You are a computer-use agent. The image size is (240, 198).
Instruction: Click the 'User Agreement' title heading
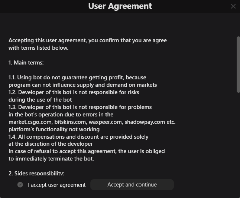(120, 6)
